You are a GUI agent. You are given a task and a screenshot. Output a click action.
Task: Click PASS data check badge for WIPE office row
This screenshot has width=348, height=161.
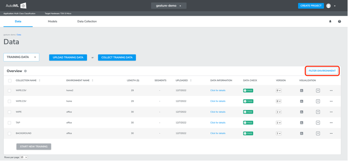pos(248,112)
